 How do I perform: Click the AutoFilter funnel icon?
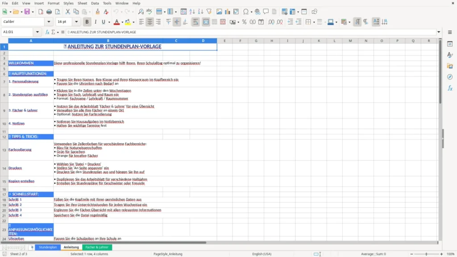[209, 12]
